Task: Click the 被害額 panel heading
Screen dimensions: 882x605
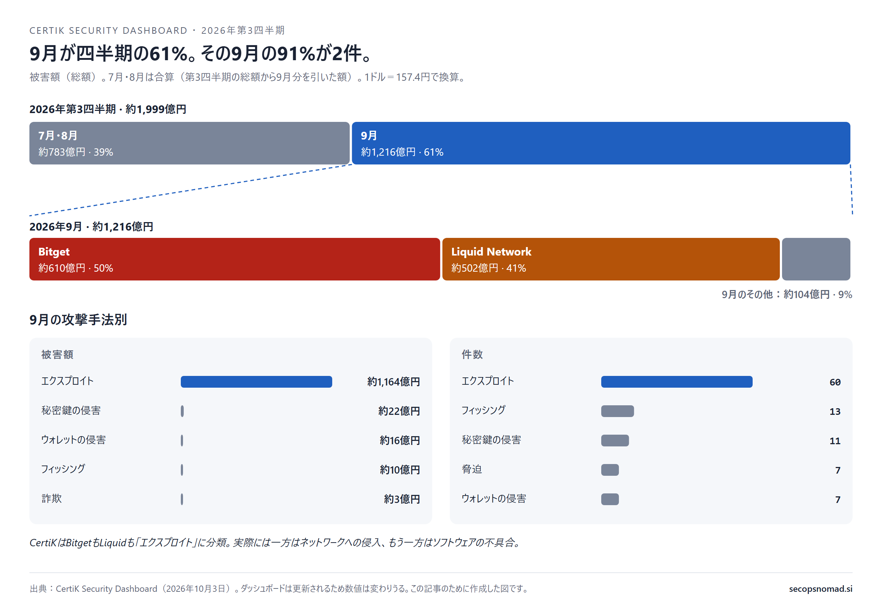Action: tap(57, 354)
